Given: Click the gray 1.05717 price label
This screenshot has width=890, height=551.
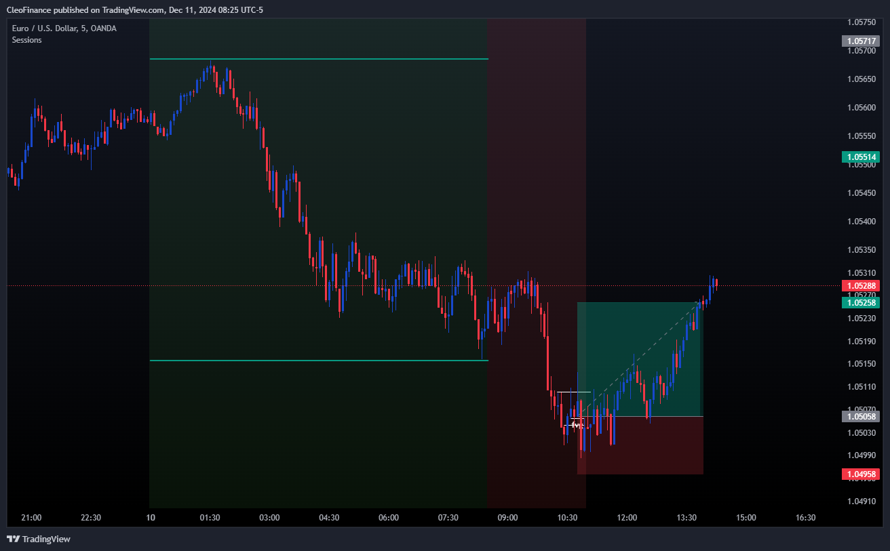Looking at the screenshot, I should [860, 41].
